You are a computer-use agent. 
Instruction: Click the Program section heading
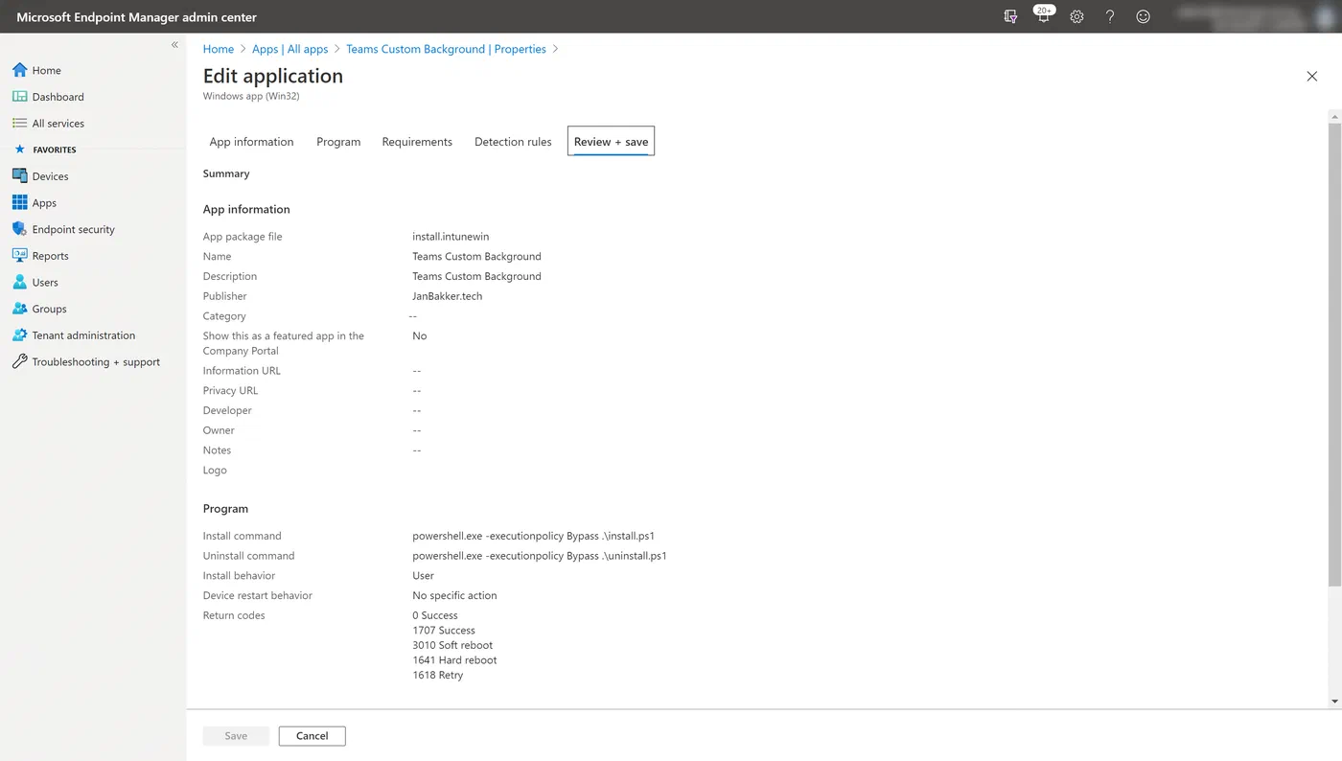pyautogui.click(x=225, y=509)
